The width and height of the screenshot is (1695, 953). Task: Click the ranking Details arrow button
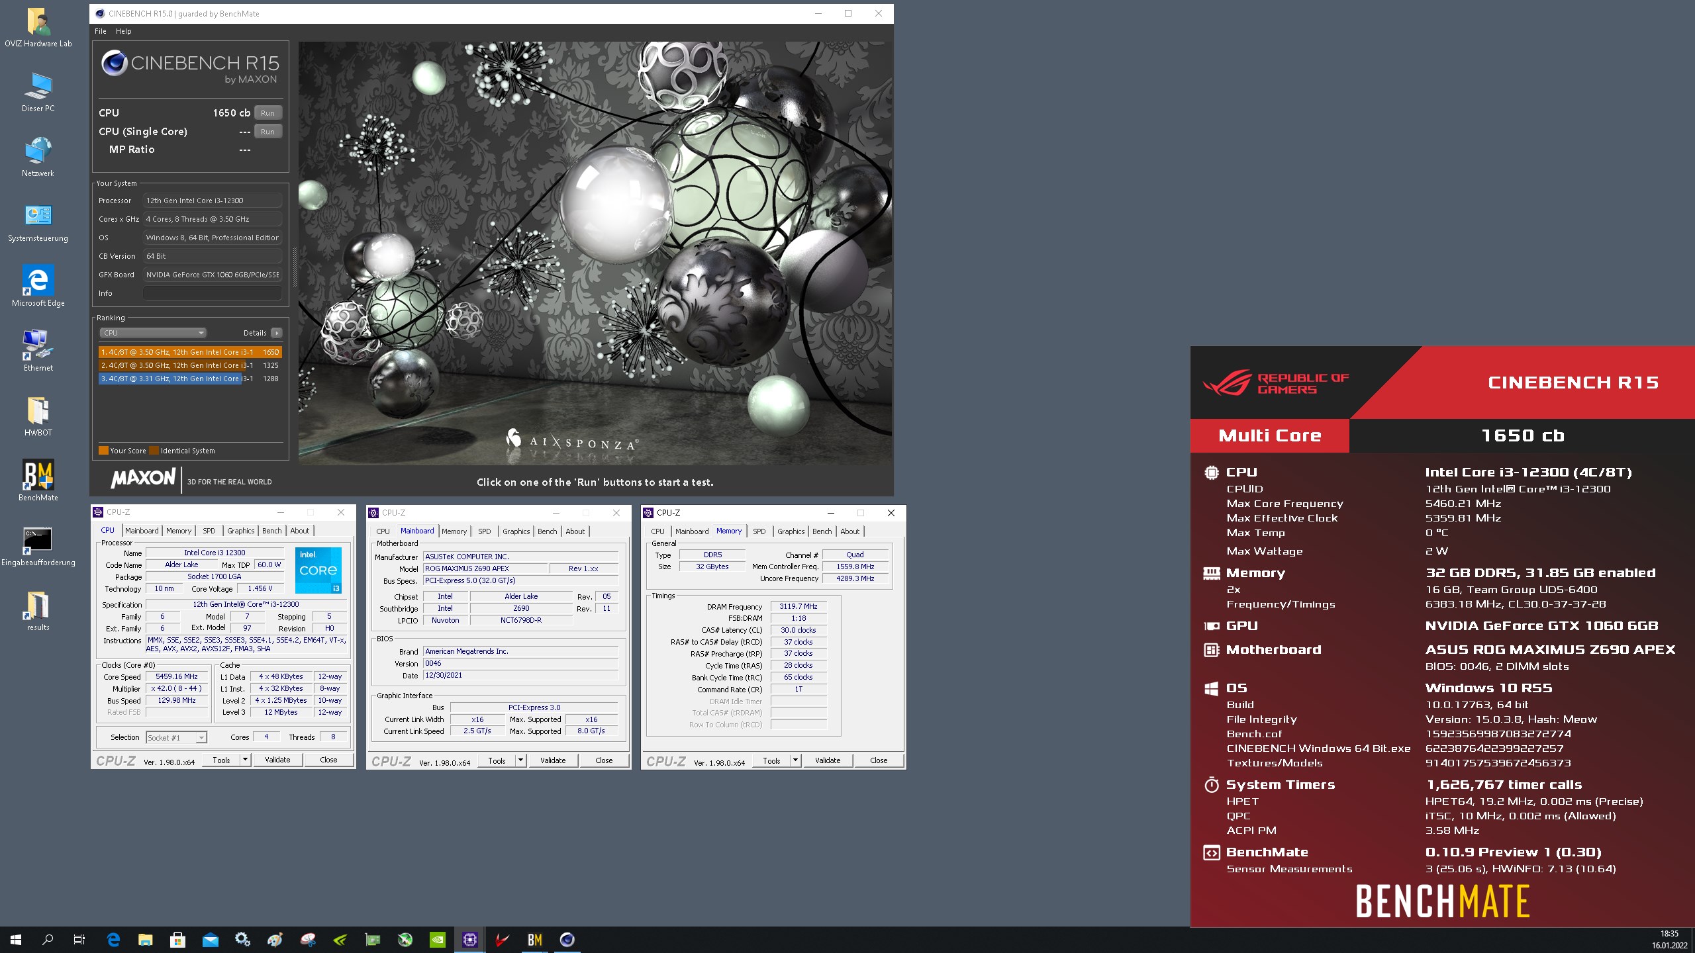click(277, 333)
